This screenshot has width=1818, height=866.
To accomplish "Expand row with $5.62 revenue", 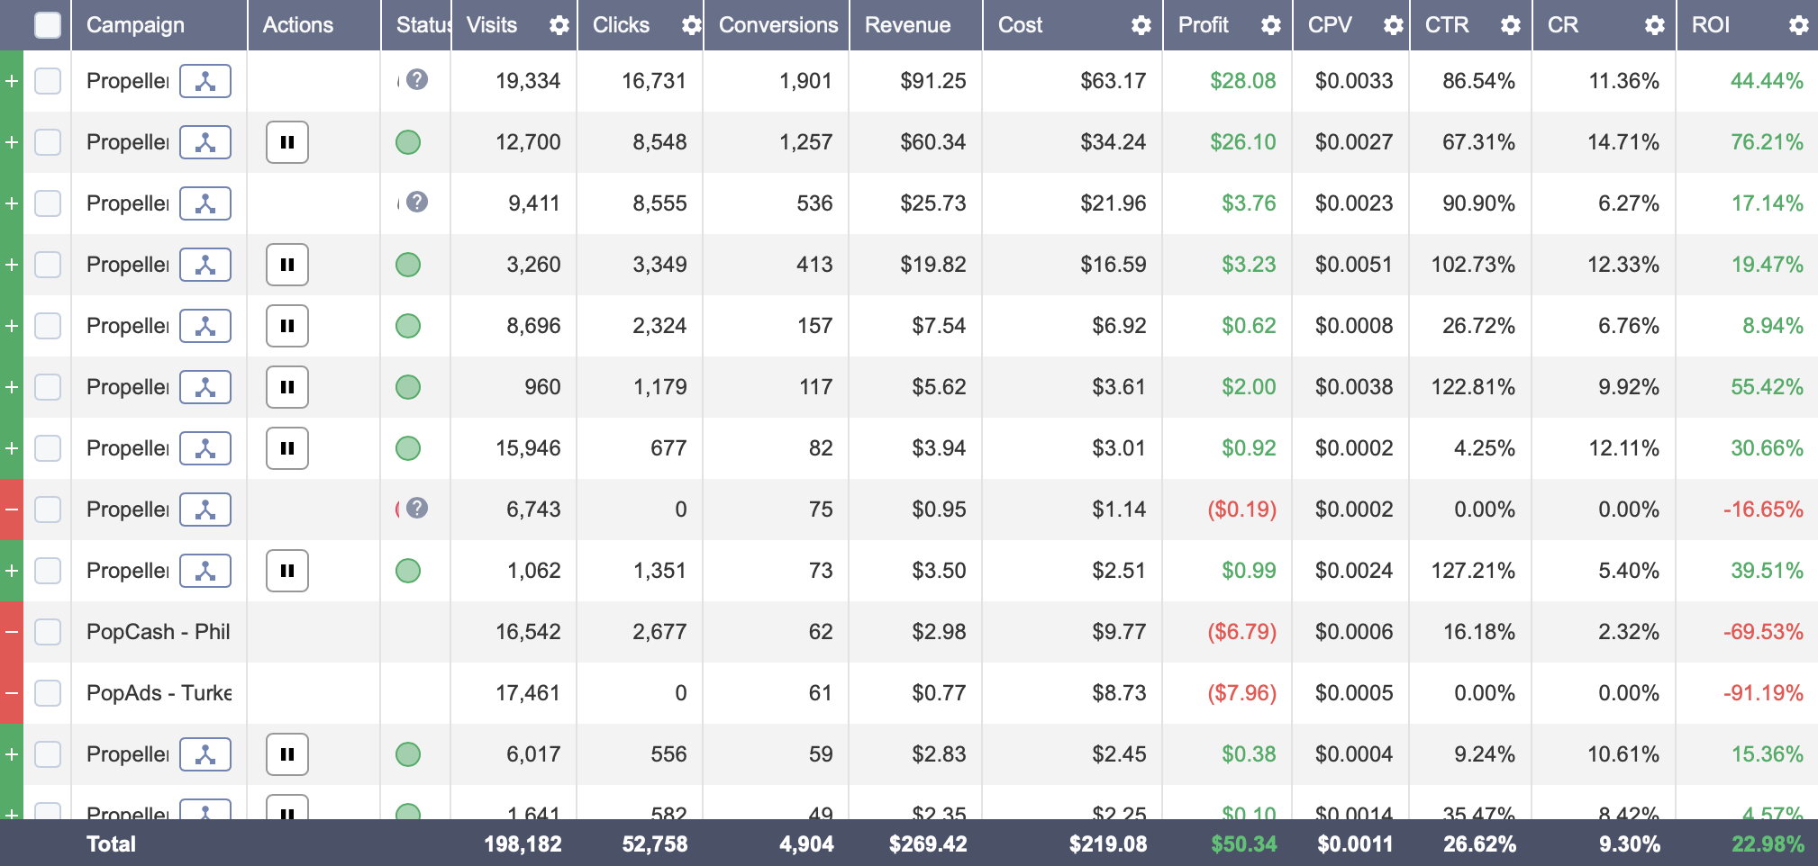I will click(12, 387).
